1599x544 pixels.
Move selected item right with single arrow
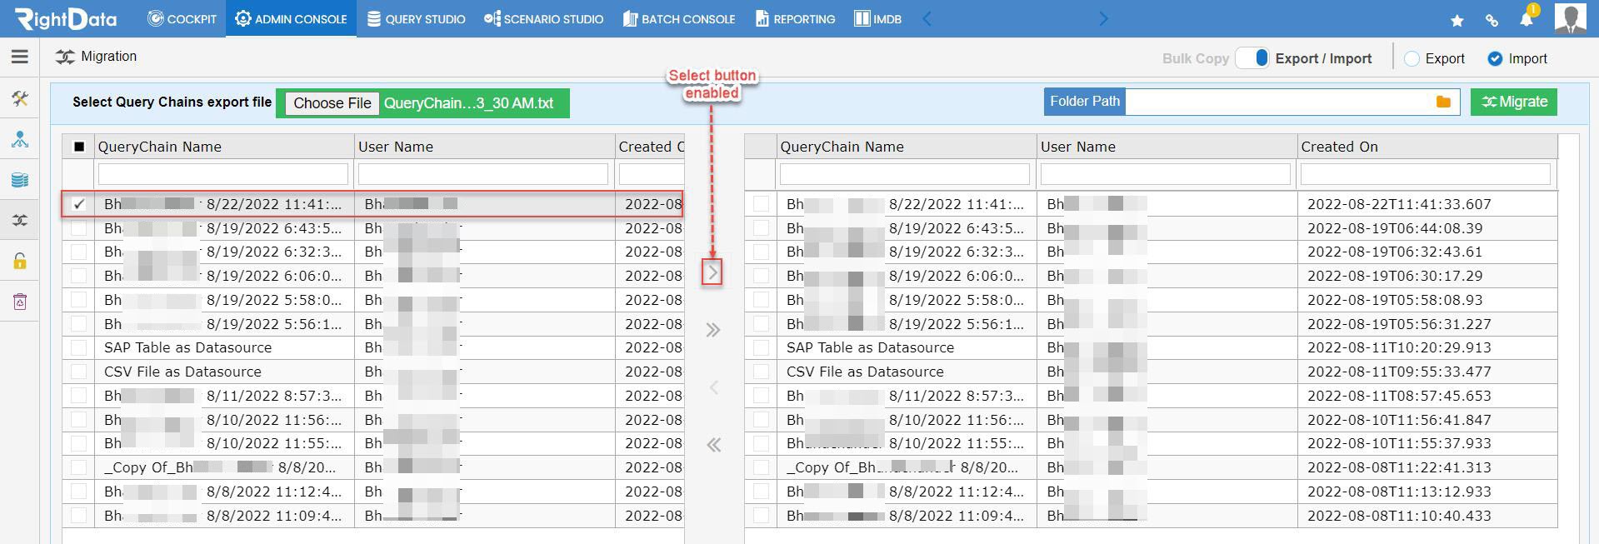click(712, 272)
